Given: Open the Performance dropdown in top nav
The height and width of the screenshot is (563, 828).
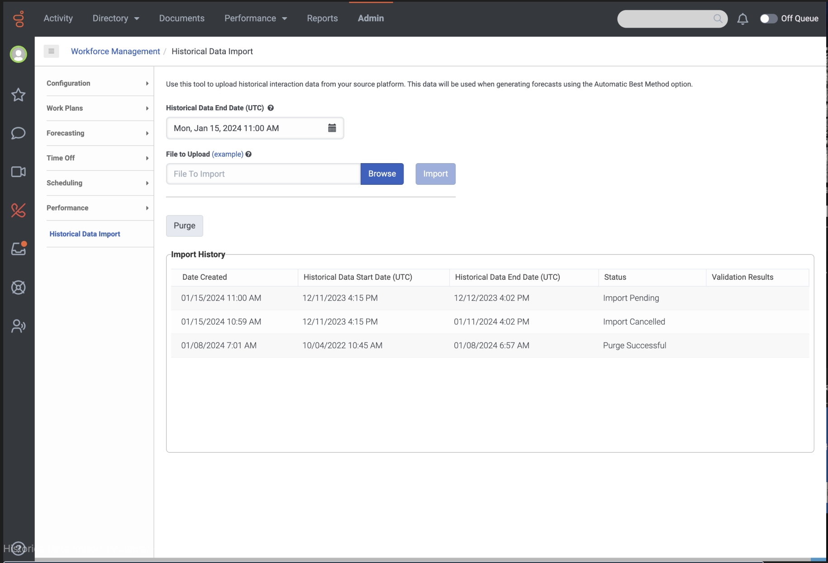Looking at the screenshot, I should click(x=255, y=19).
